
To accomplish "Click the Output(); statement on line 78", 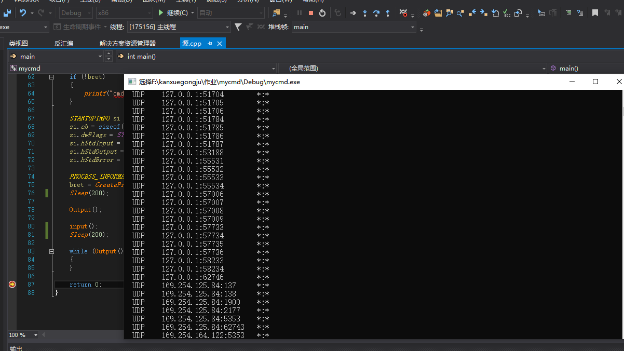I will 86,210.
